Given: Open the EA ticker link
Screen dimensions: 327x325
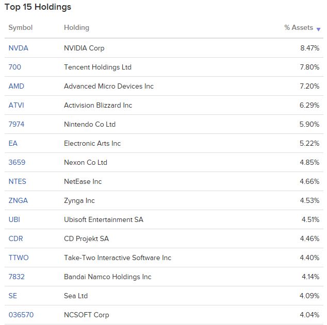Looking at the screenshot, I should [13, 143].
